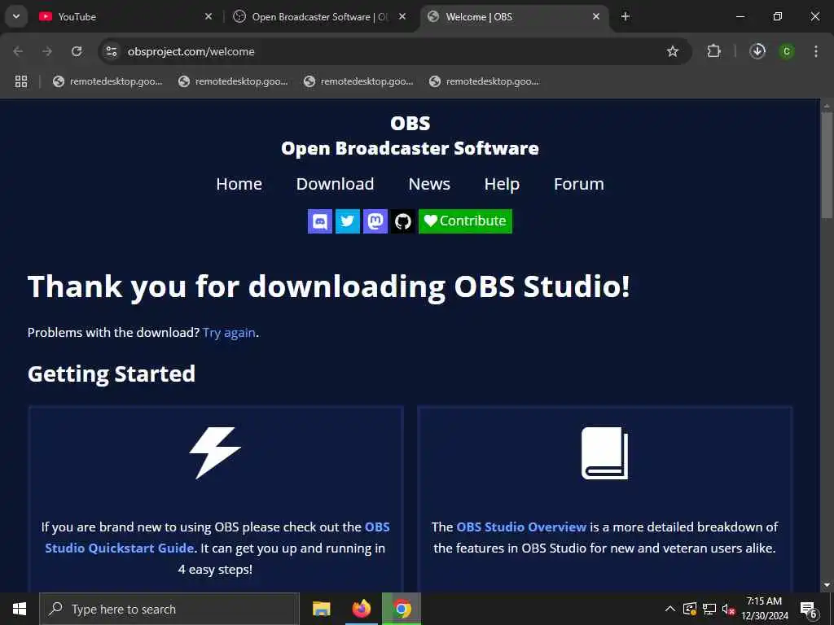The height and width of the screenshot is (625, 834).
Task: Show hidden system tray icons
Action: point(670,609)
